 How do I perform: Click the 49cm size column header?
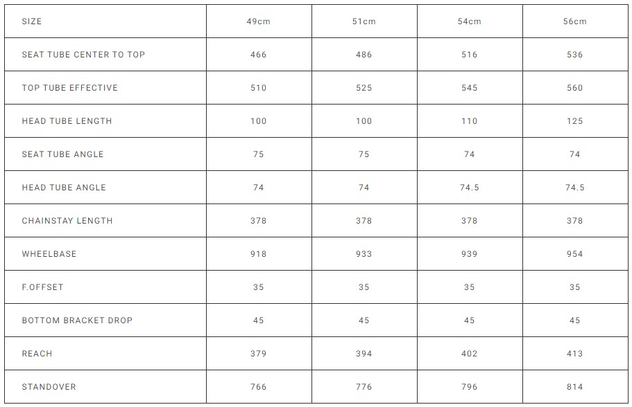point(259,21)
